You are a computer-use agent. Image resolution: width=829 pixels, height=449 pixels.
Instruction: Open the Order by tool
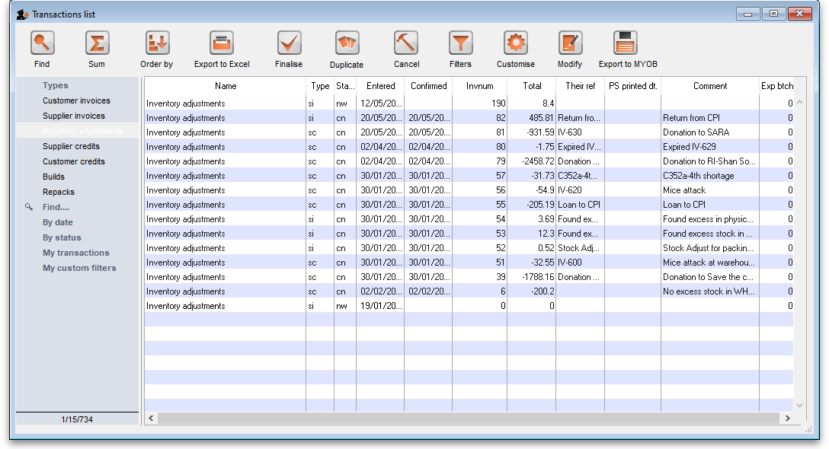click(157, 43)
